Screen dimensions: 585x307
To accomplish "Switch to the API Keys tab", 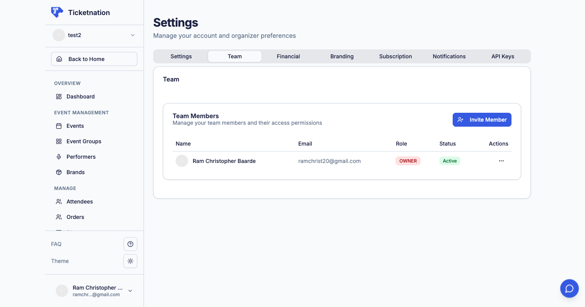I will tap(503, 56).
